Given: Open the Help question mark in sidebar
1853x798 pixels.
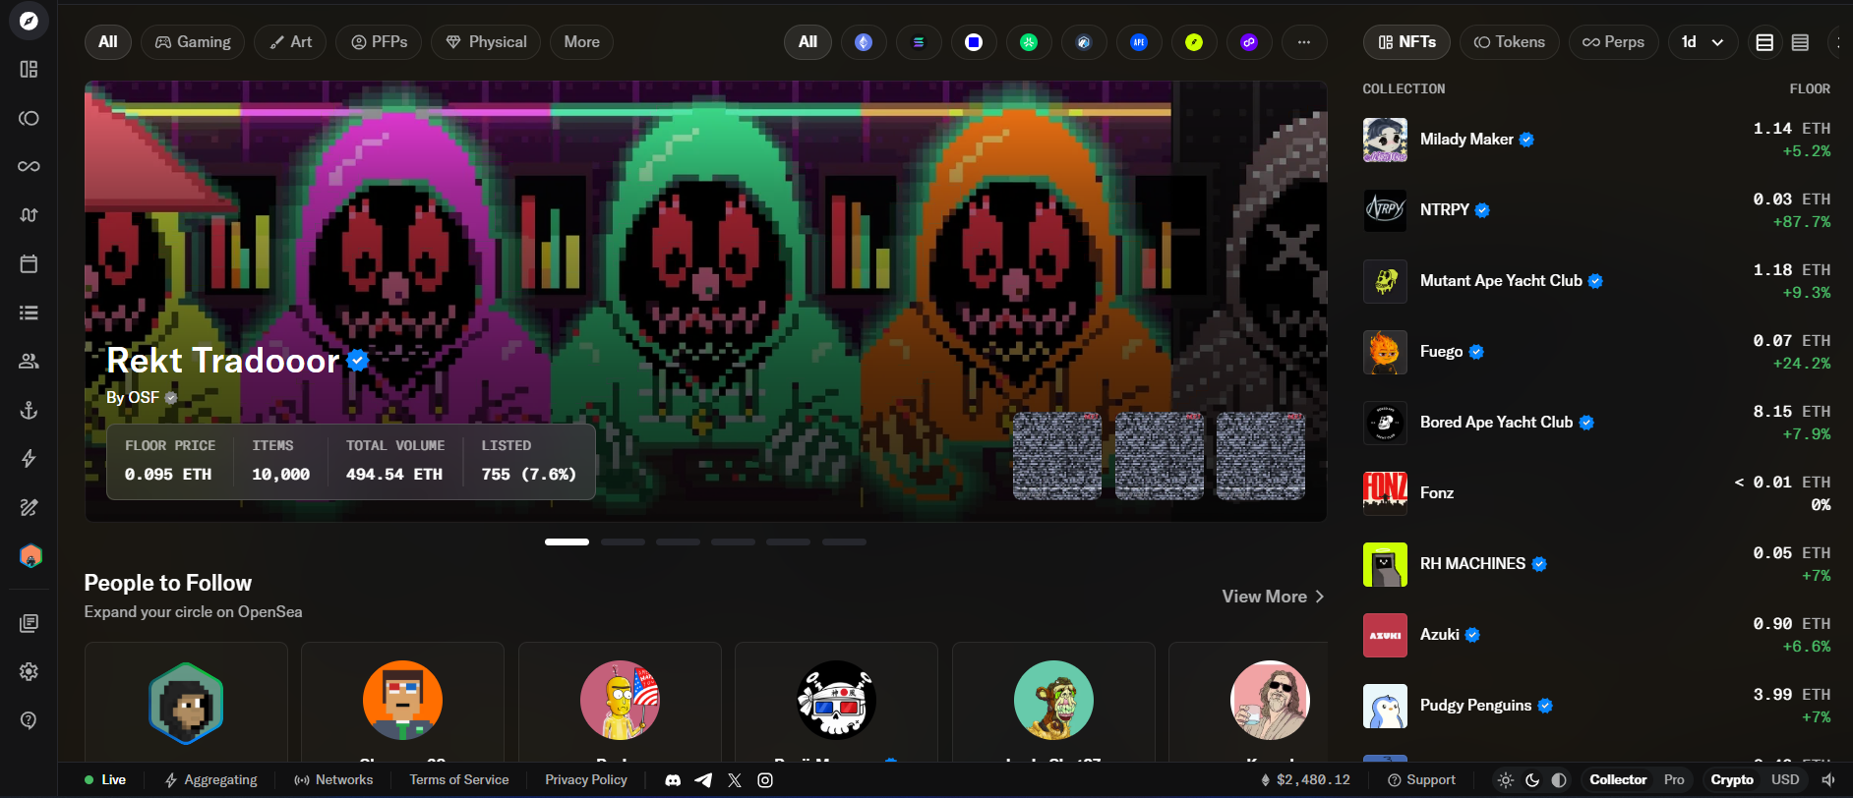Looking at the screenshot, I should (x=29, y=720).
